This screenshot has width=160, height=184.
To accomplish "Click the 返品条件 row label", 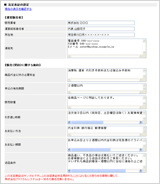I will (x=10, y=163).
